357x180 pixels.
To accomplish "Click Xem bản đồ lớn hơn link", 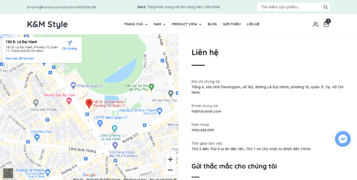I will pos(19,59).
